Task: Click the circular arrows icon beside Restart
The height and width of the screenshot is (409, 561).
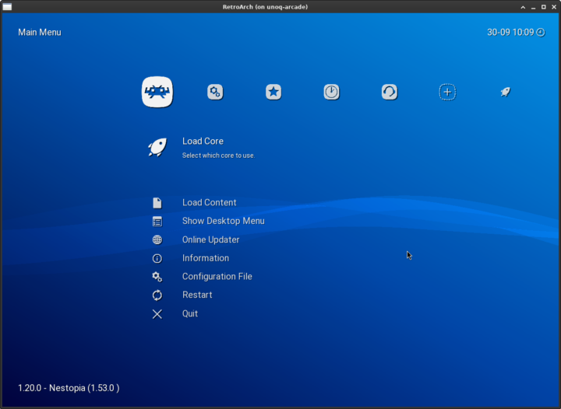Action: pos(157,295)
